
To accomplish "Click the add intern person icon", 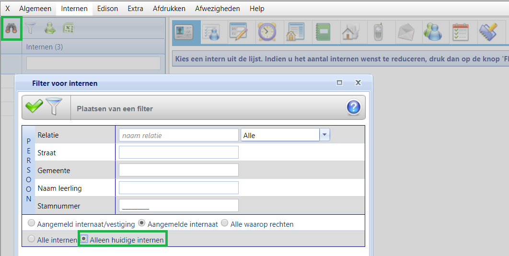I will click(50, 29).
